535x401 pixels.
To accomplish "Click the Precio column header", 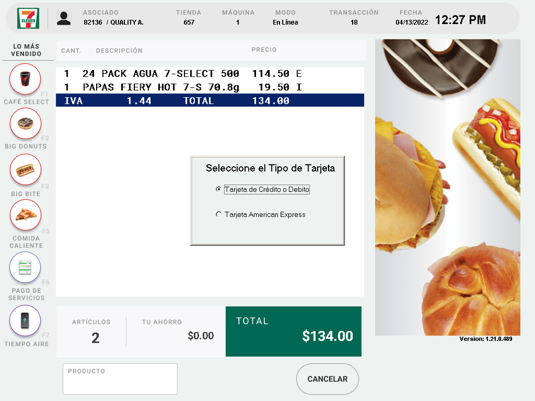I will click(x=264, y=50).
